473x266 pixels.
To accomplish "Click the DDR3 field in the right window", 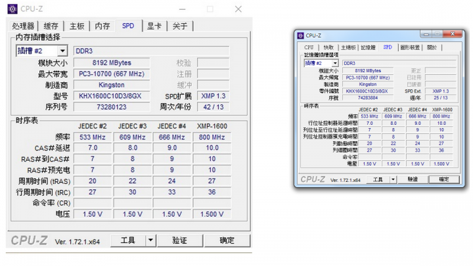I will pos(399,63).
